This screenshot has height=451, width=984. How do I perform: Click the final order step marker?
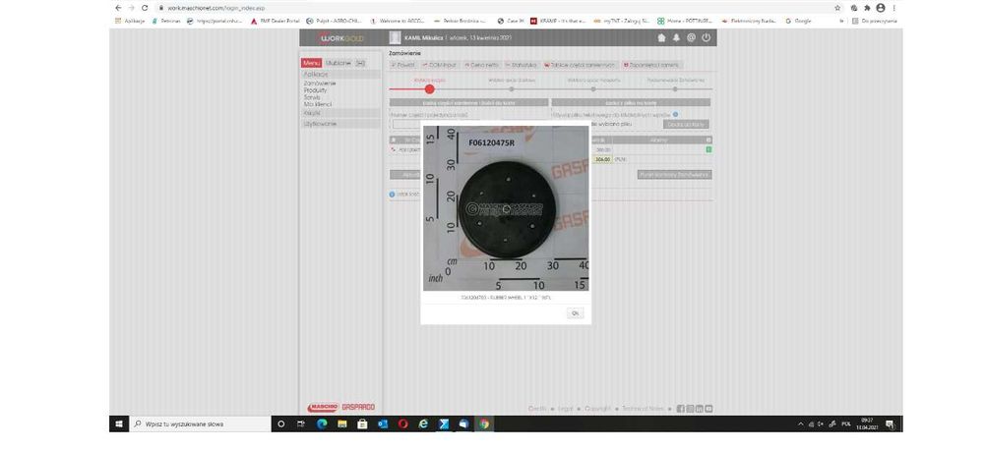coord(675,89)
